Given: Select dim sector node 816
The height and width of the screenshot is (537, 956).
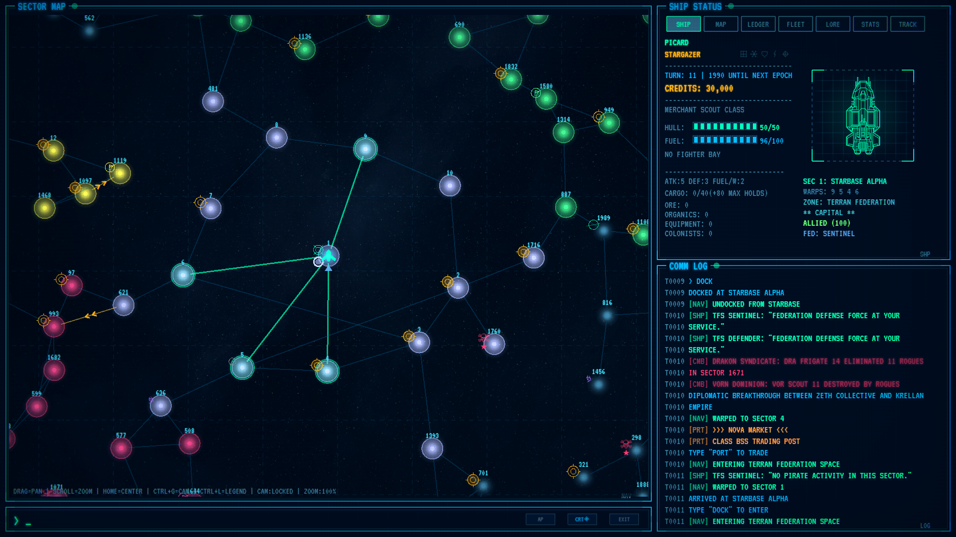Looking at the screenshot, I should click(606, 315).
